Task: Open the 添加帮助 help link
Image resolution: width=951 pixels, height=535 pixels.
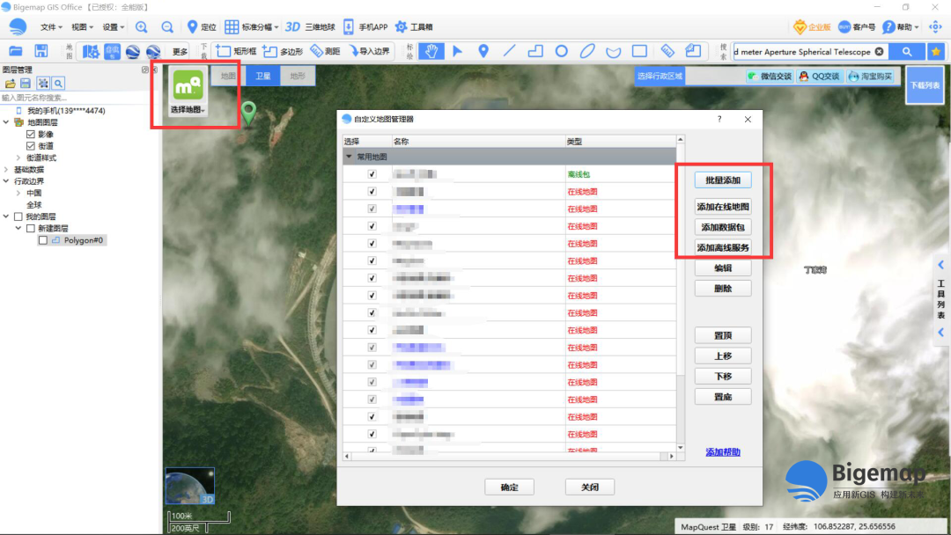Action: 723,452
